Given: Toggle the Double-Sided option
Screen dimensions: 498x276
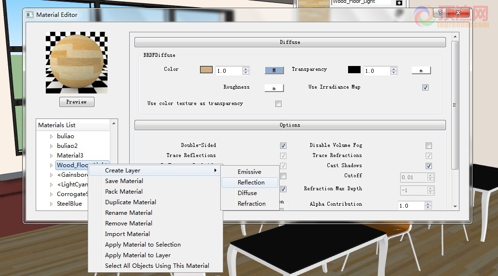Looking at the screenshot, I should [x=283, y=145].
